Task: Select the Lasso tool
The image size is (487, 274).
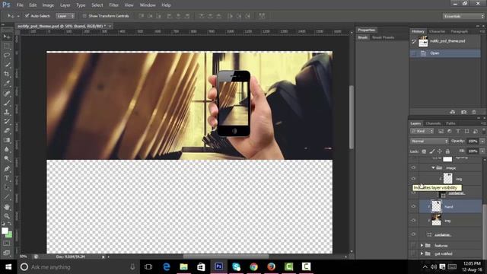Action: pos(7,56)
